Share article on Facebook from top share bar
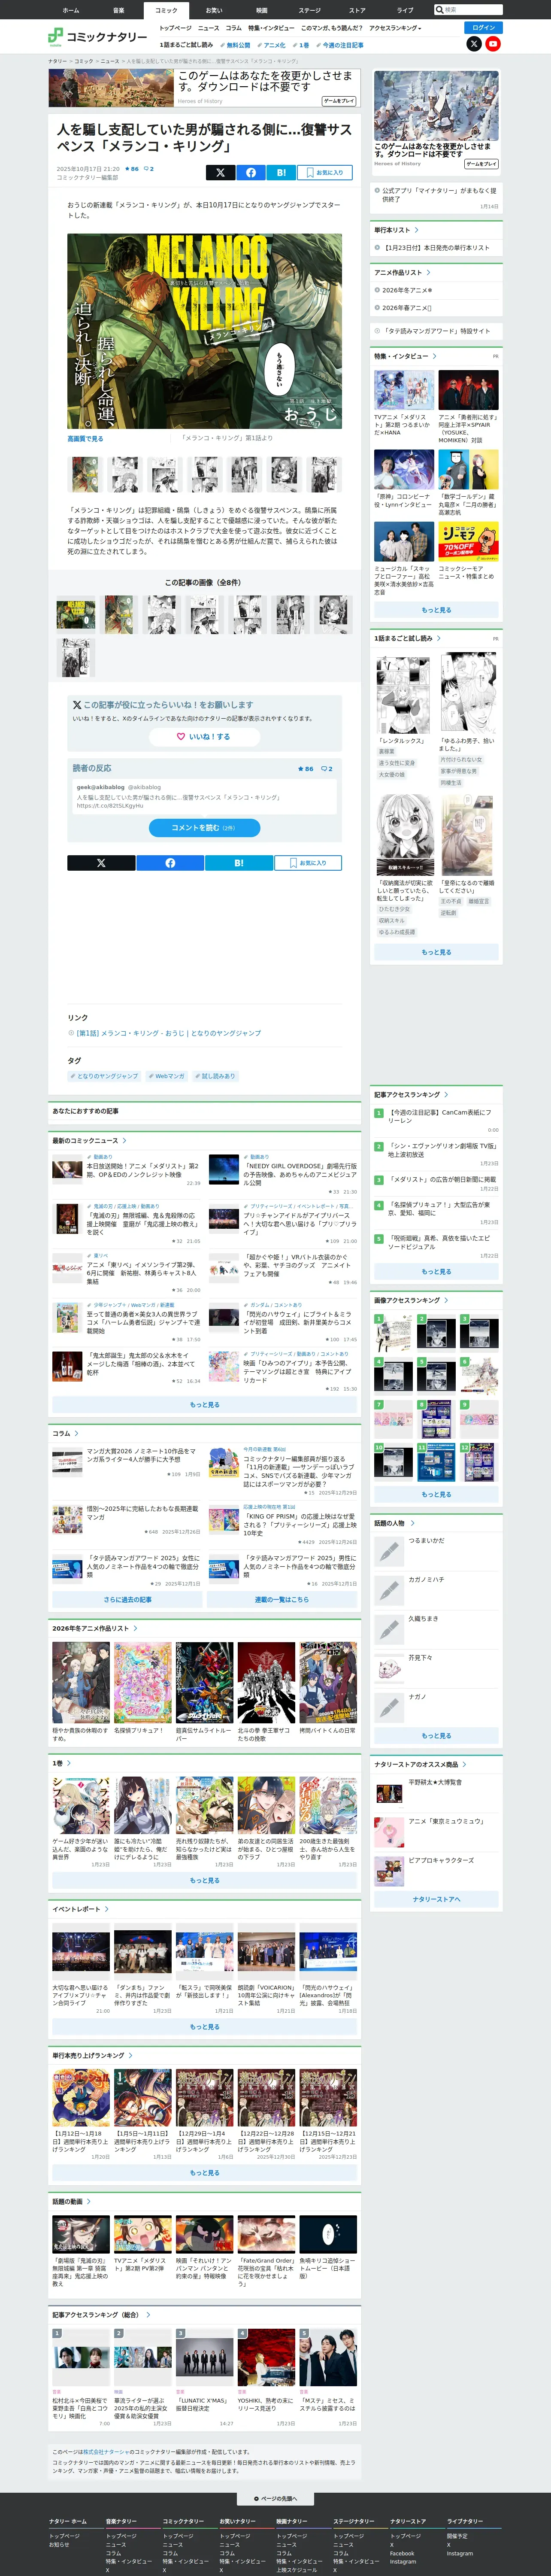The height and width of the screenshot is (2576, 551). pyautogui.click(x=250, y=172)
